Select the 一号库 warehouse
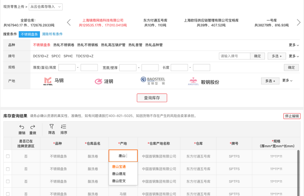The width and height of the screenshot is (304, 196). click(272, 23)
